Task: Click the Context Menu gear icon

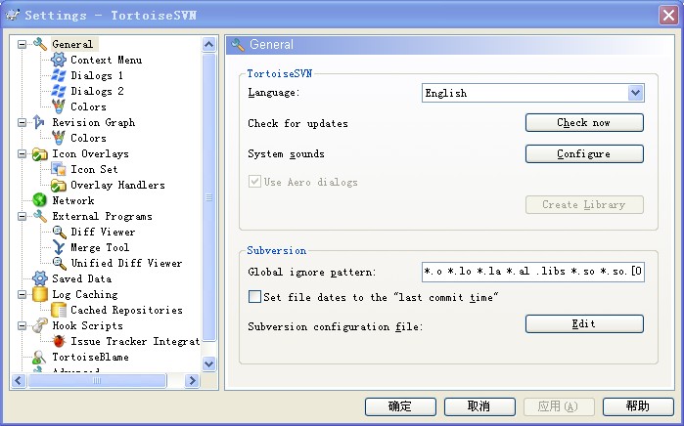Action: point(59,60)
